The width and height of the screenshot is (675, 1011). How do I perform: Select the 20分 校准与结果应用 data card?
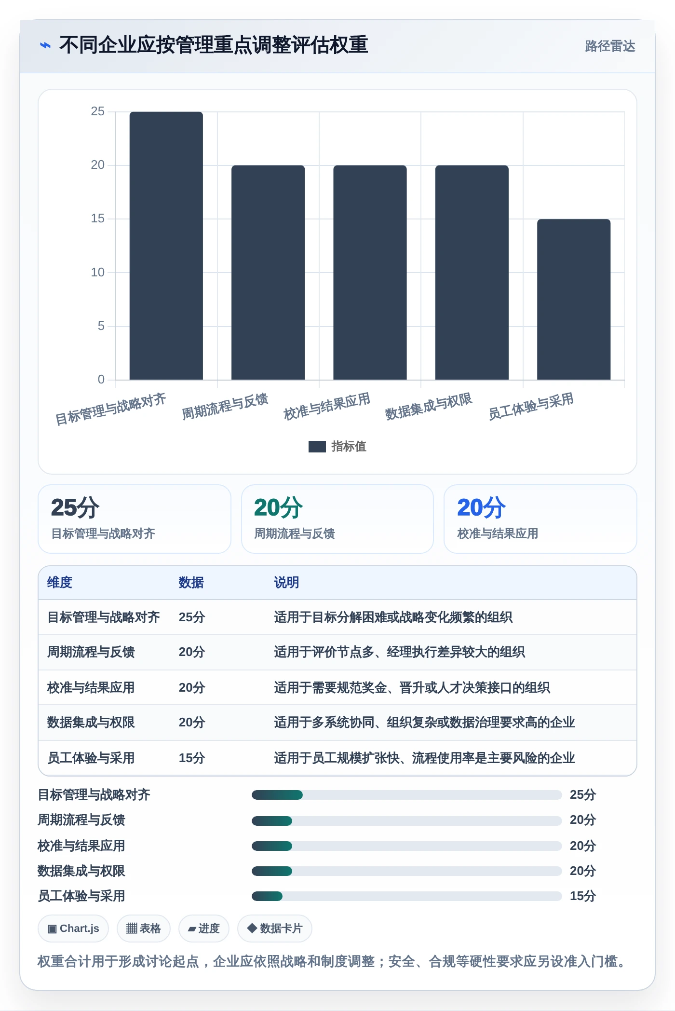pos(540,519)
